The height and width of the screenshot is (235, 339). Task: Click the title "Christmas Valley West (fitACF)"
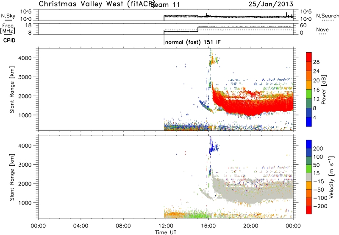pos(97,4)
